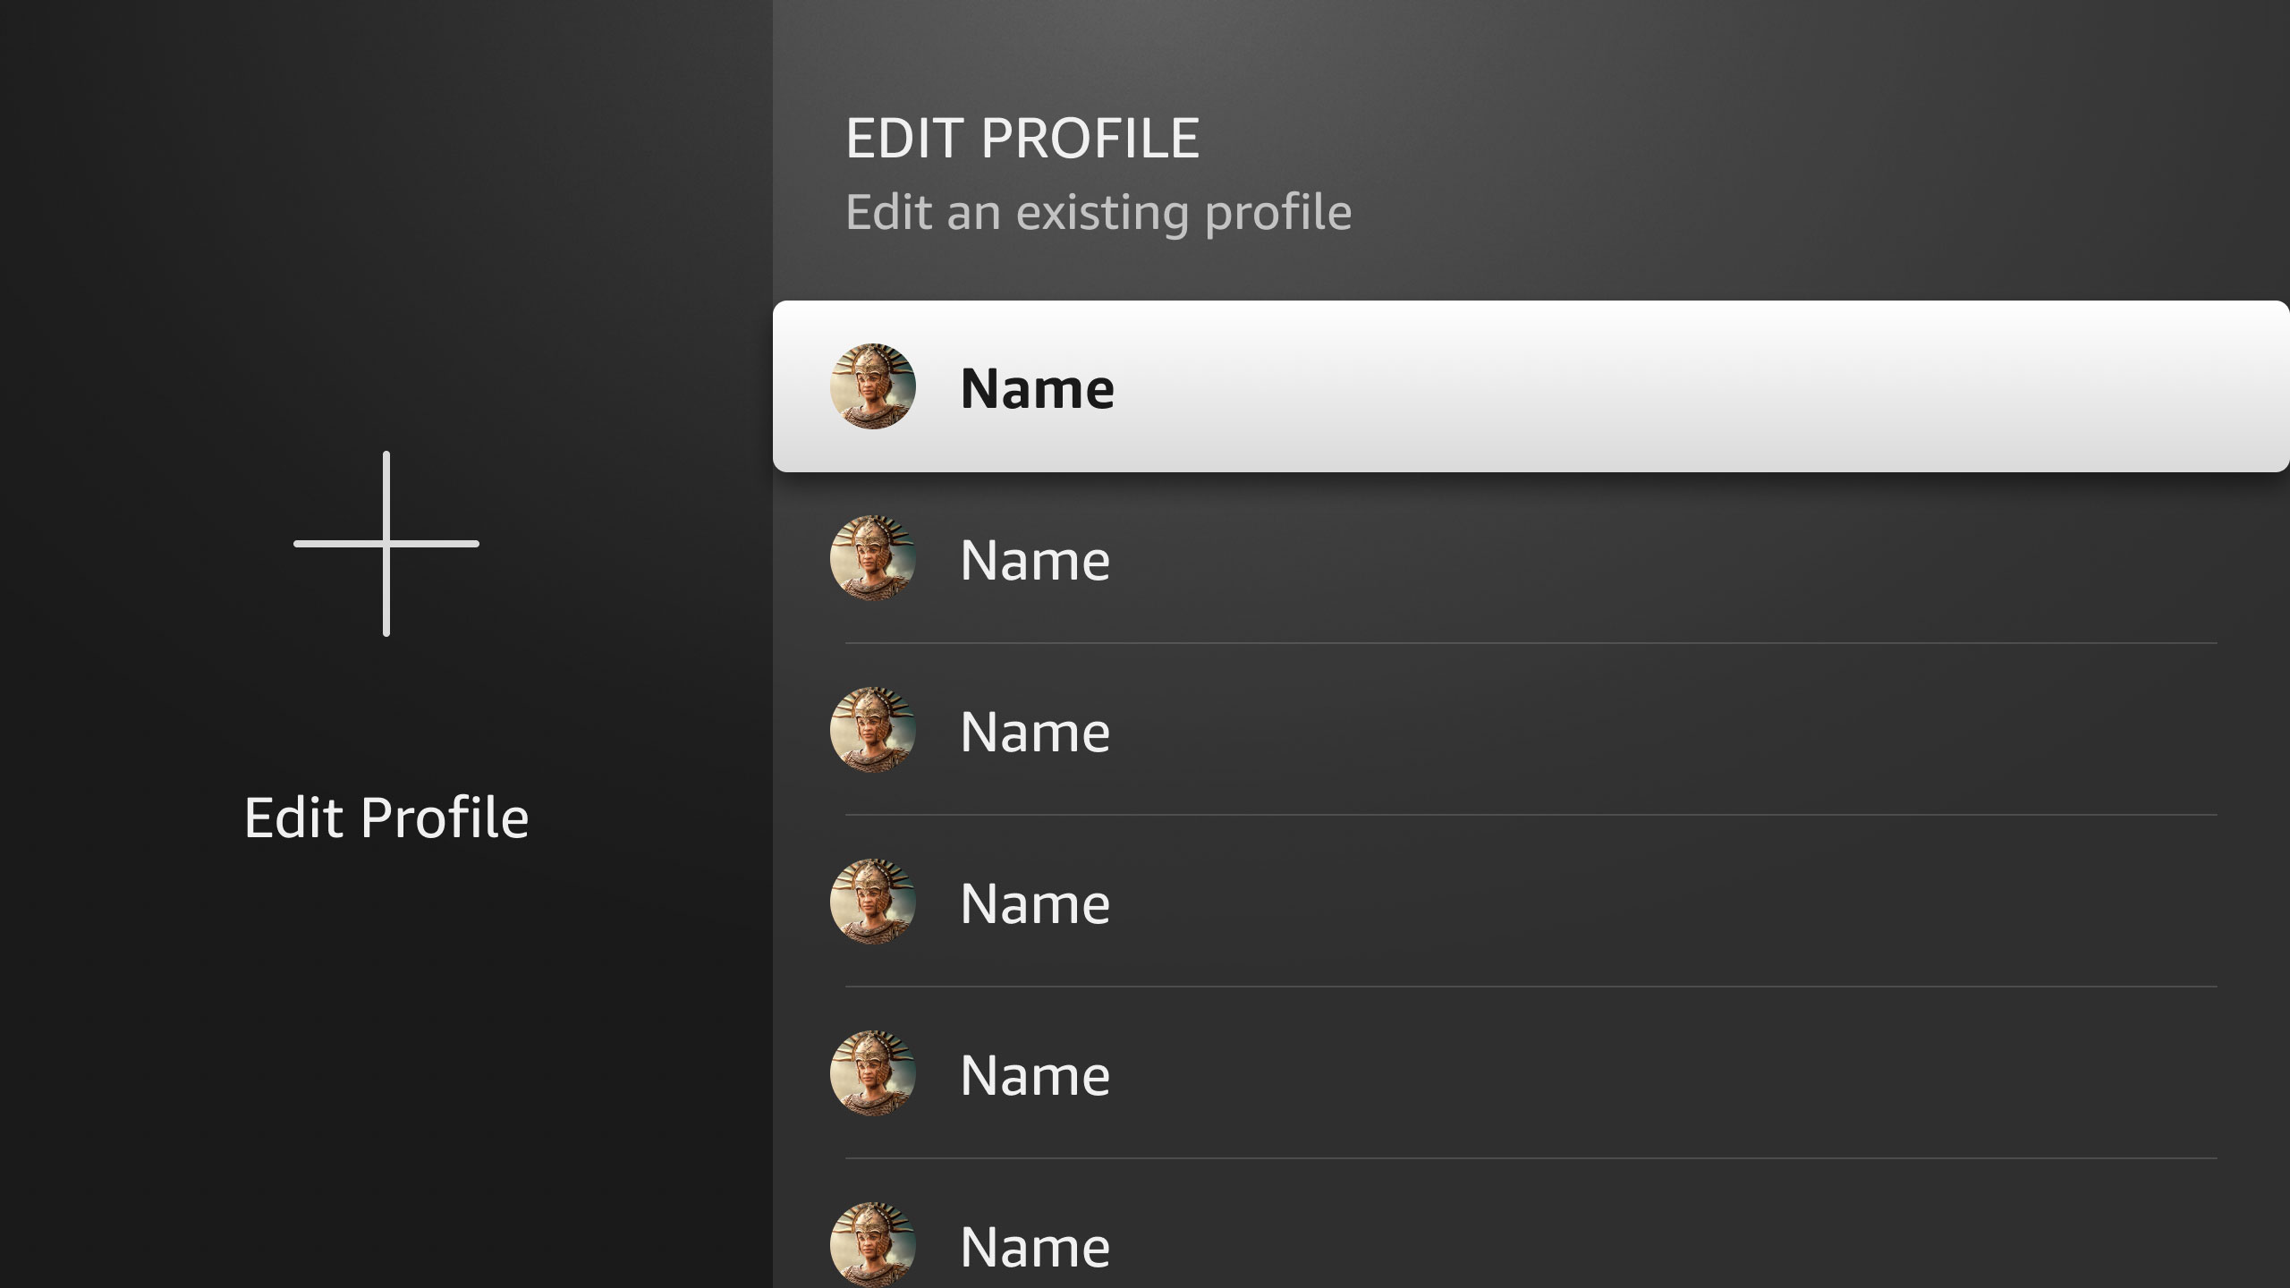This screenshot has width=2290, height=1288.
Task: Click the fourth profile's avatar picture
Action: click(x=873, y=902)
